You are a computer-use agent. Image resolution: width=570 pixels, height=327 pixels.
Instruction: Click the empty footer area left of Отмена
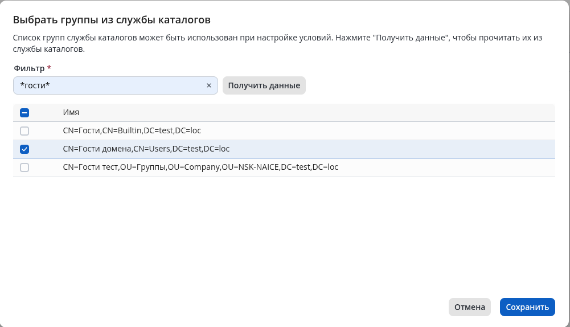(228, 307)
